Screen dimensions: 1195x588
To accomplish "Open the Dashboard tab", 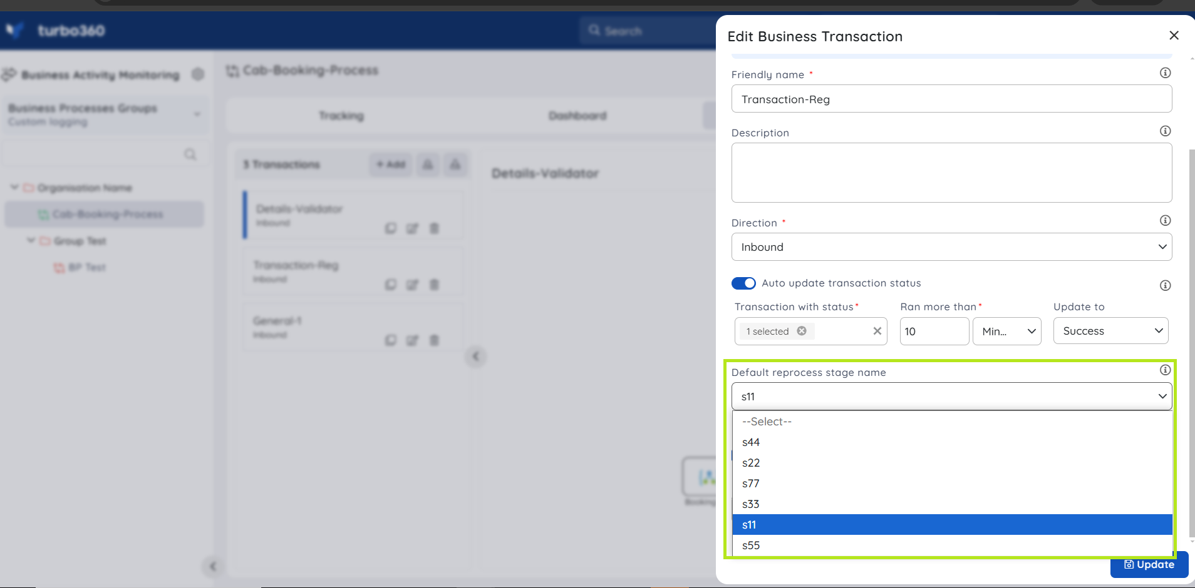I will 577,116.
